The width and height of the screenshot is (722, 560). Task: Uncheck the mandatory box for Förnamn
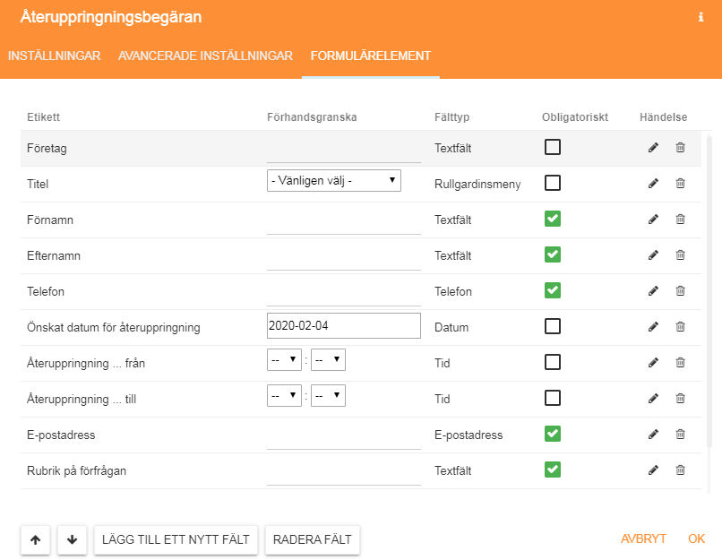tap(553, 219)
